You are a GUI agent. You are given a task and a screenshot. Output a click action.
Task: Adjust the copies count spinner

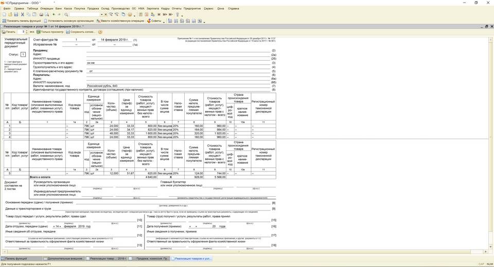click(x=27, y=32)
